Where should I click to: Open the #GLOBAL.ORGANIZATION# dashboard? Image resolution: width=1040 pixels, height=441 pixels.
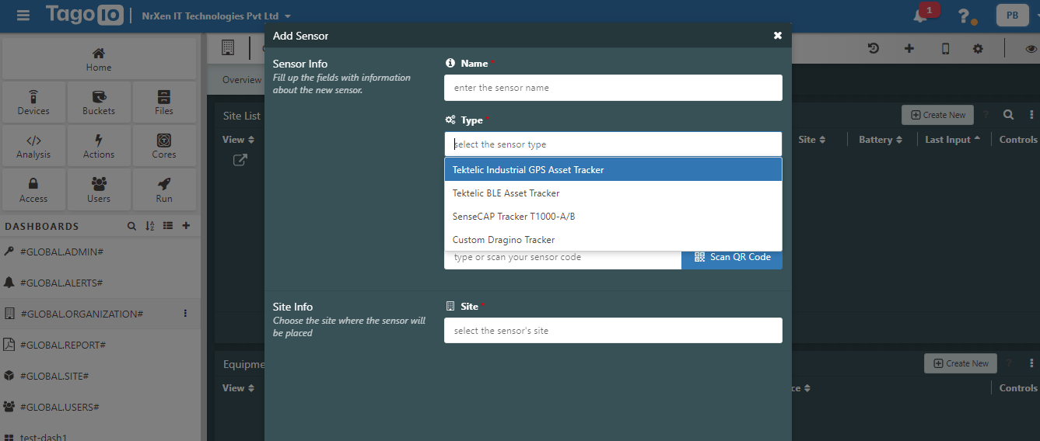(82, 314)
